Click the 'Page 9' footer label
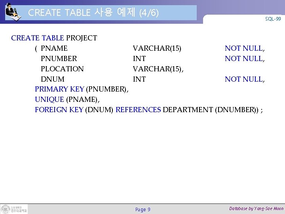The height and width of the screenshot is (214, 285). tap(143, 210)
